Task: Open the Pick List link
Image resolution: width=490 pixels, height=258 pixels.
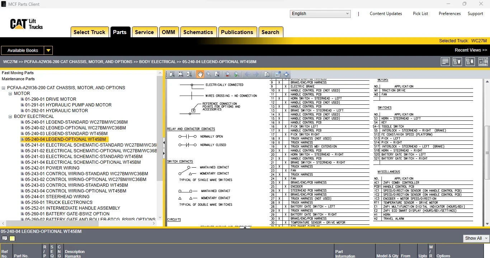Action: click(x=420, y=14)
